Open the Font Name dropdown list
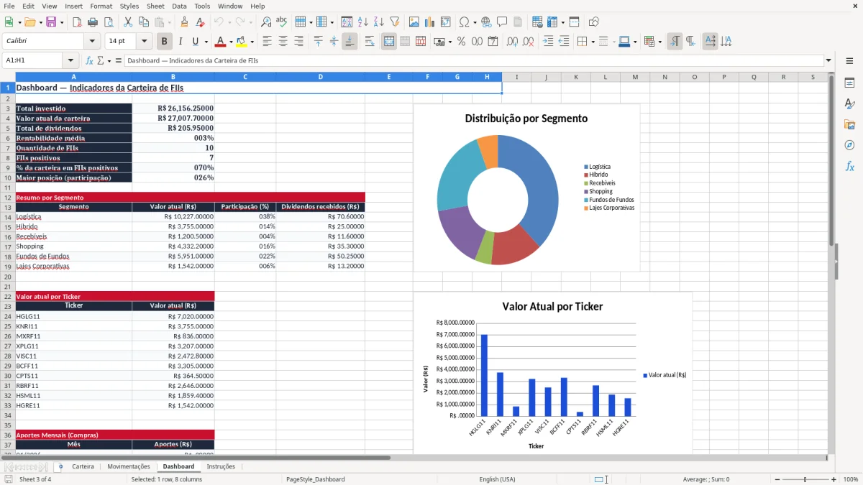Screen dimensions: 863x485 92,42
